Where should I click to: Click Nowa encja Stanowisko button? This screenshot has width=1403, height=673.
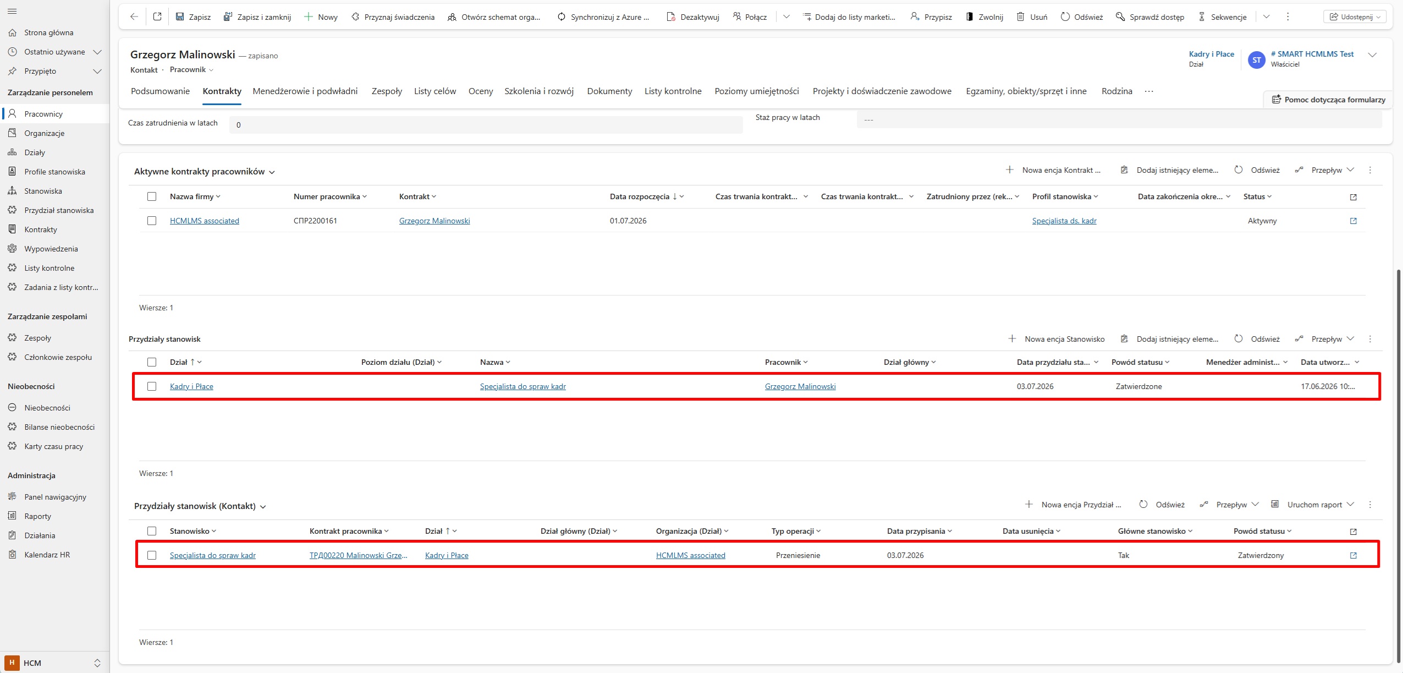point(1057,339)
